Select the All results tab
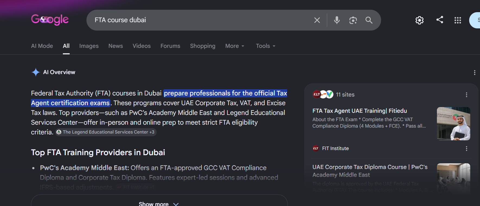 tap(66, 46)
